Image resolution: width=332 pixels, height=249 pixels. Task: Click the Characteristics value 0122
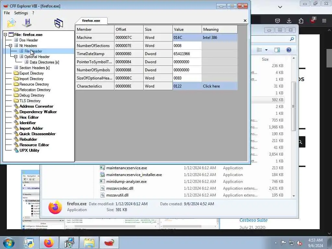pos(187,86)
